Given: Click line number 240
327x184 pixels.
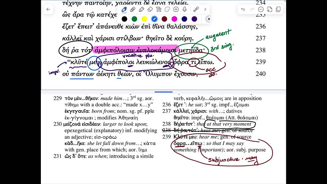Looking at the screenshot, I should 261,74.
